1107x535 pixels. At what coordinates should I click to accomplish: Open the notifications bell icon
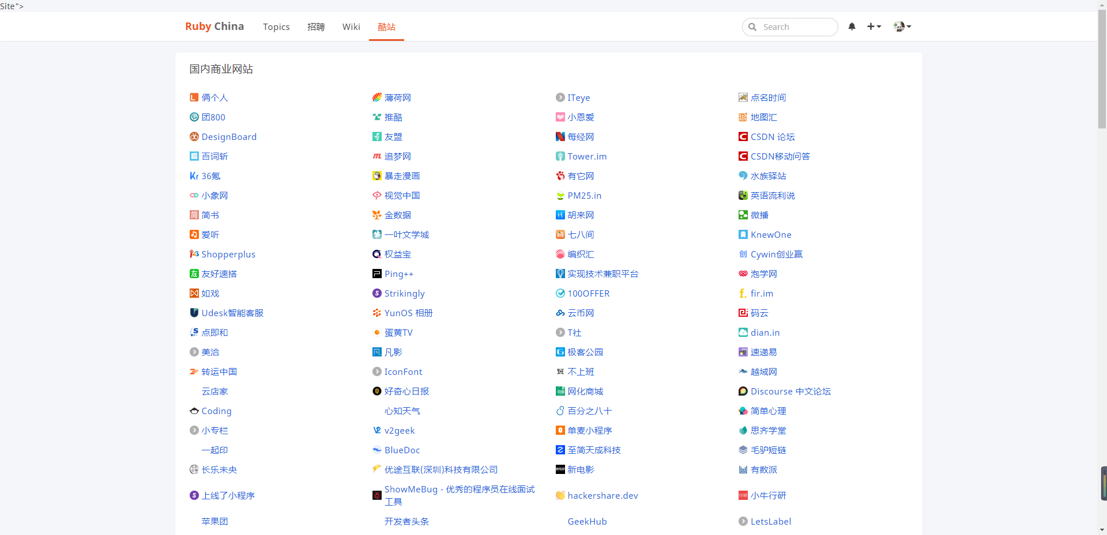[x=852, y=26]
